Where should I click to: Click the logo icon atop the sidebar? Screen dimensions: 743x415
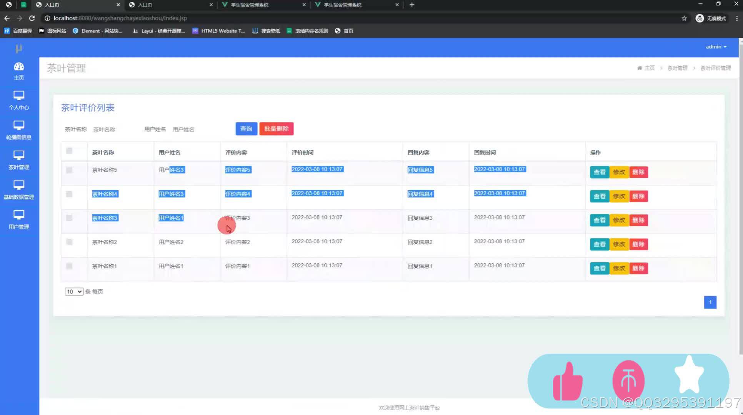click(x=18, y=48)
